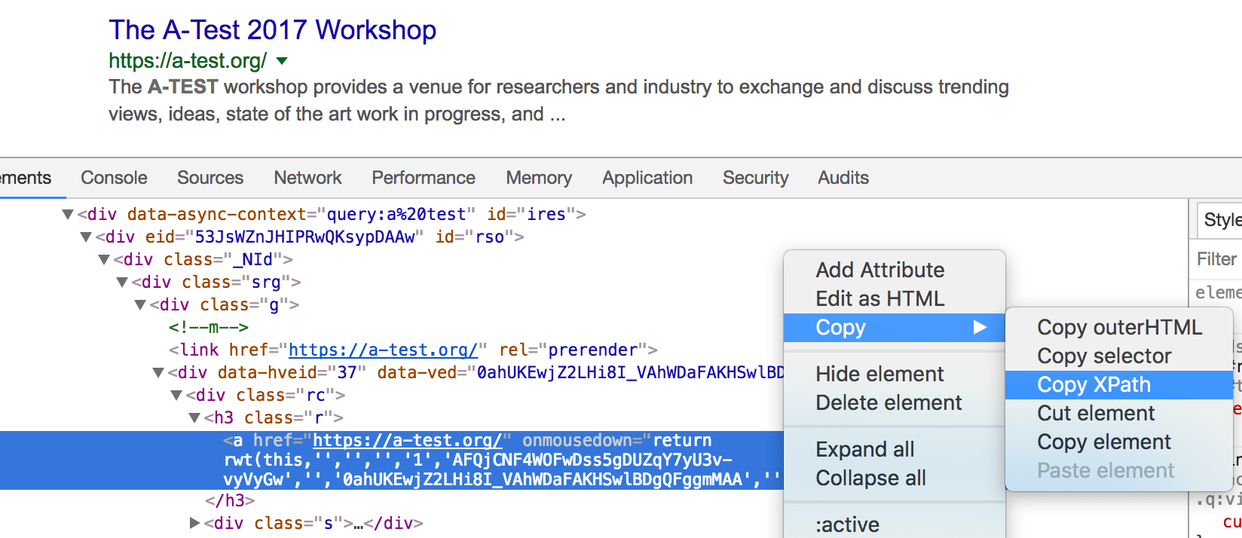Choose Expand all
The height and width of the screenshot is (538, 1242).
[865, 449]
